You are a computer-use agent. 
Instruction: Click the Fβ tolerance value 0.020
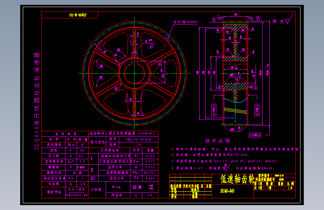pos(150,178)
